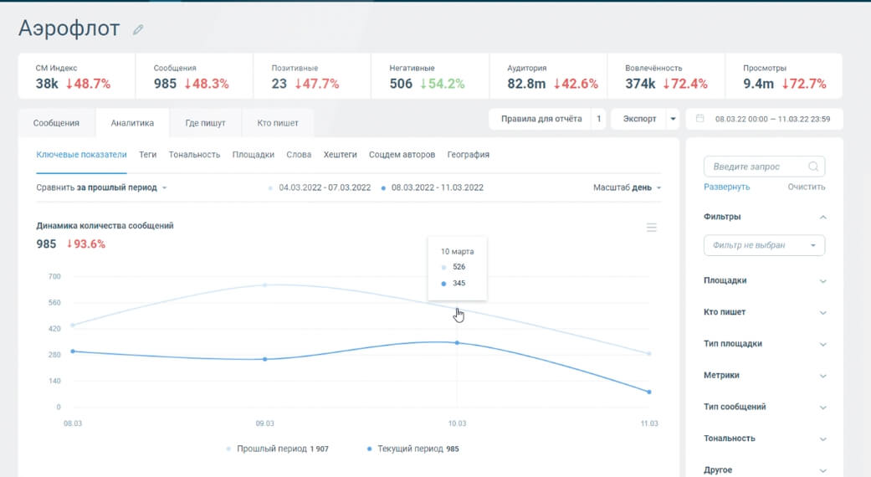The image size is (871, 477).
Task: Click the calendar icon in date range
Action: coord(700,118)
